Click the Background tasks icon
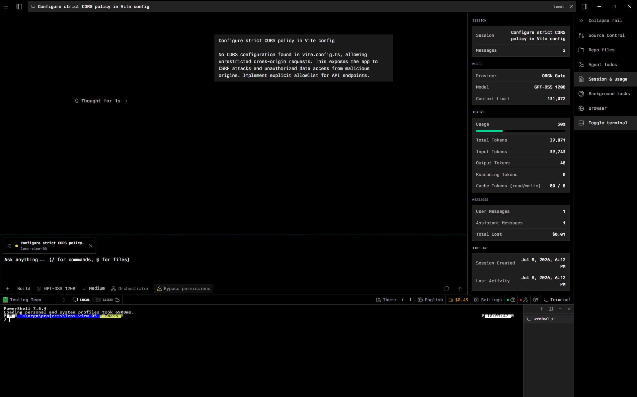The width and height of the screenshot is (637, 397). (581, 94)
